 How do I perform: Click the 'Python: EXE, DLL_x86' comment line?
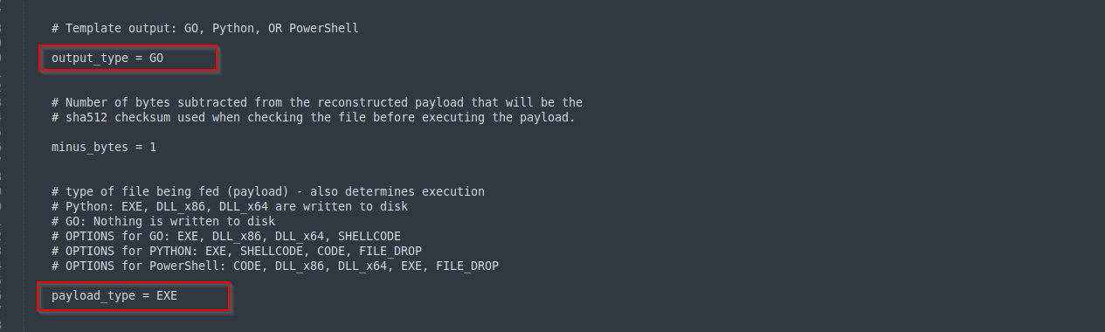point(230,206)
